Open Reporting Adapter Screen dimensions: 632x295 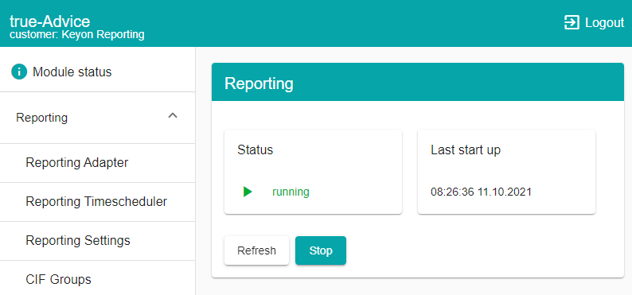(98, 163)
